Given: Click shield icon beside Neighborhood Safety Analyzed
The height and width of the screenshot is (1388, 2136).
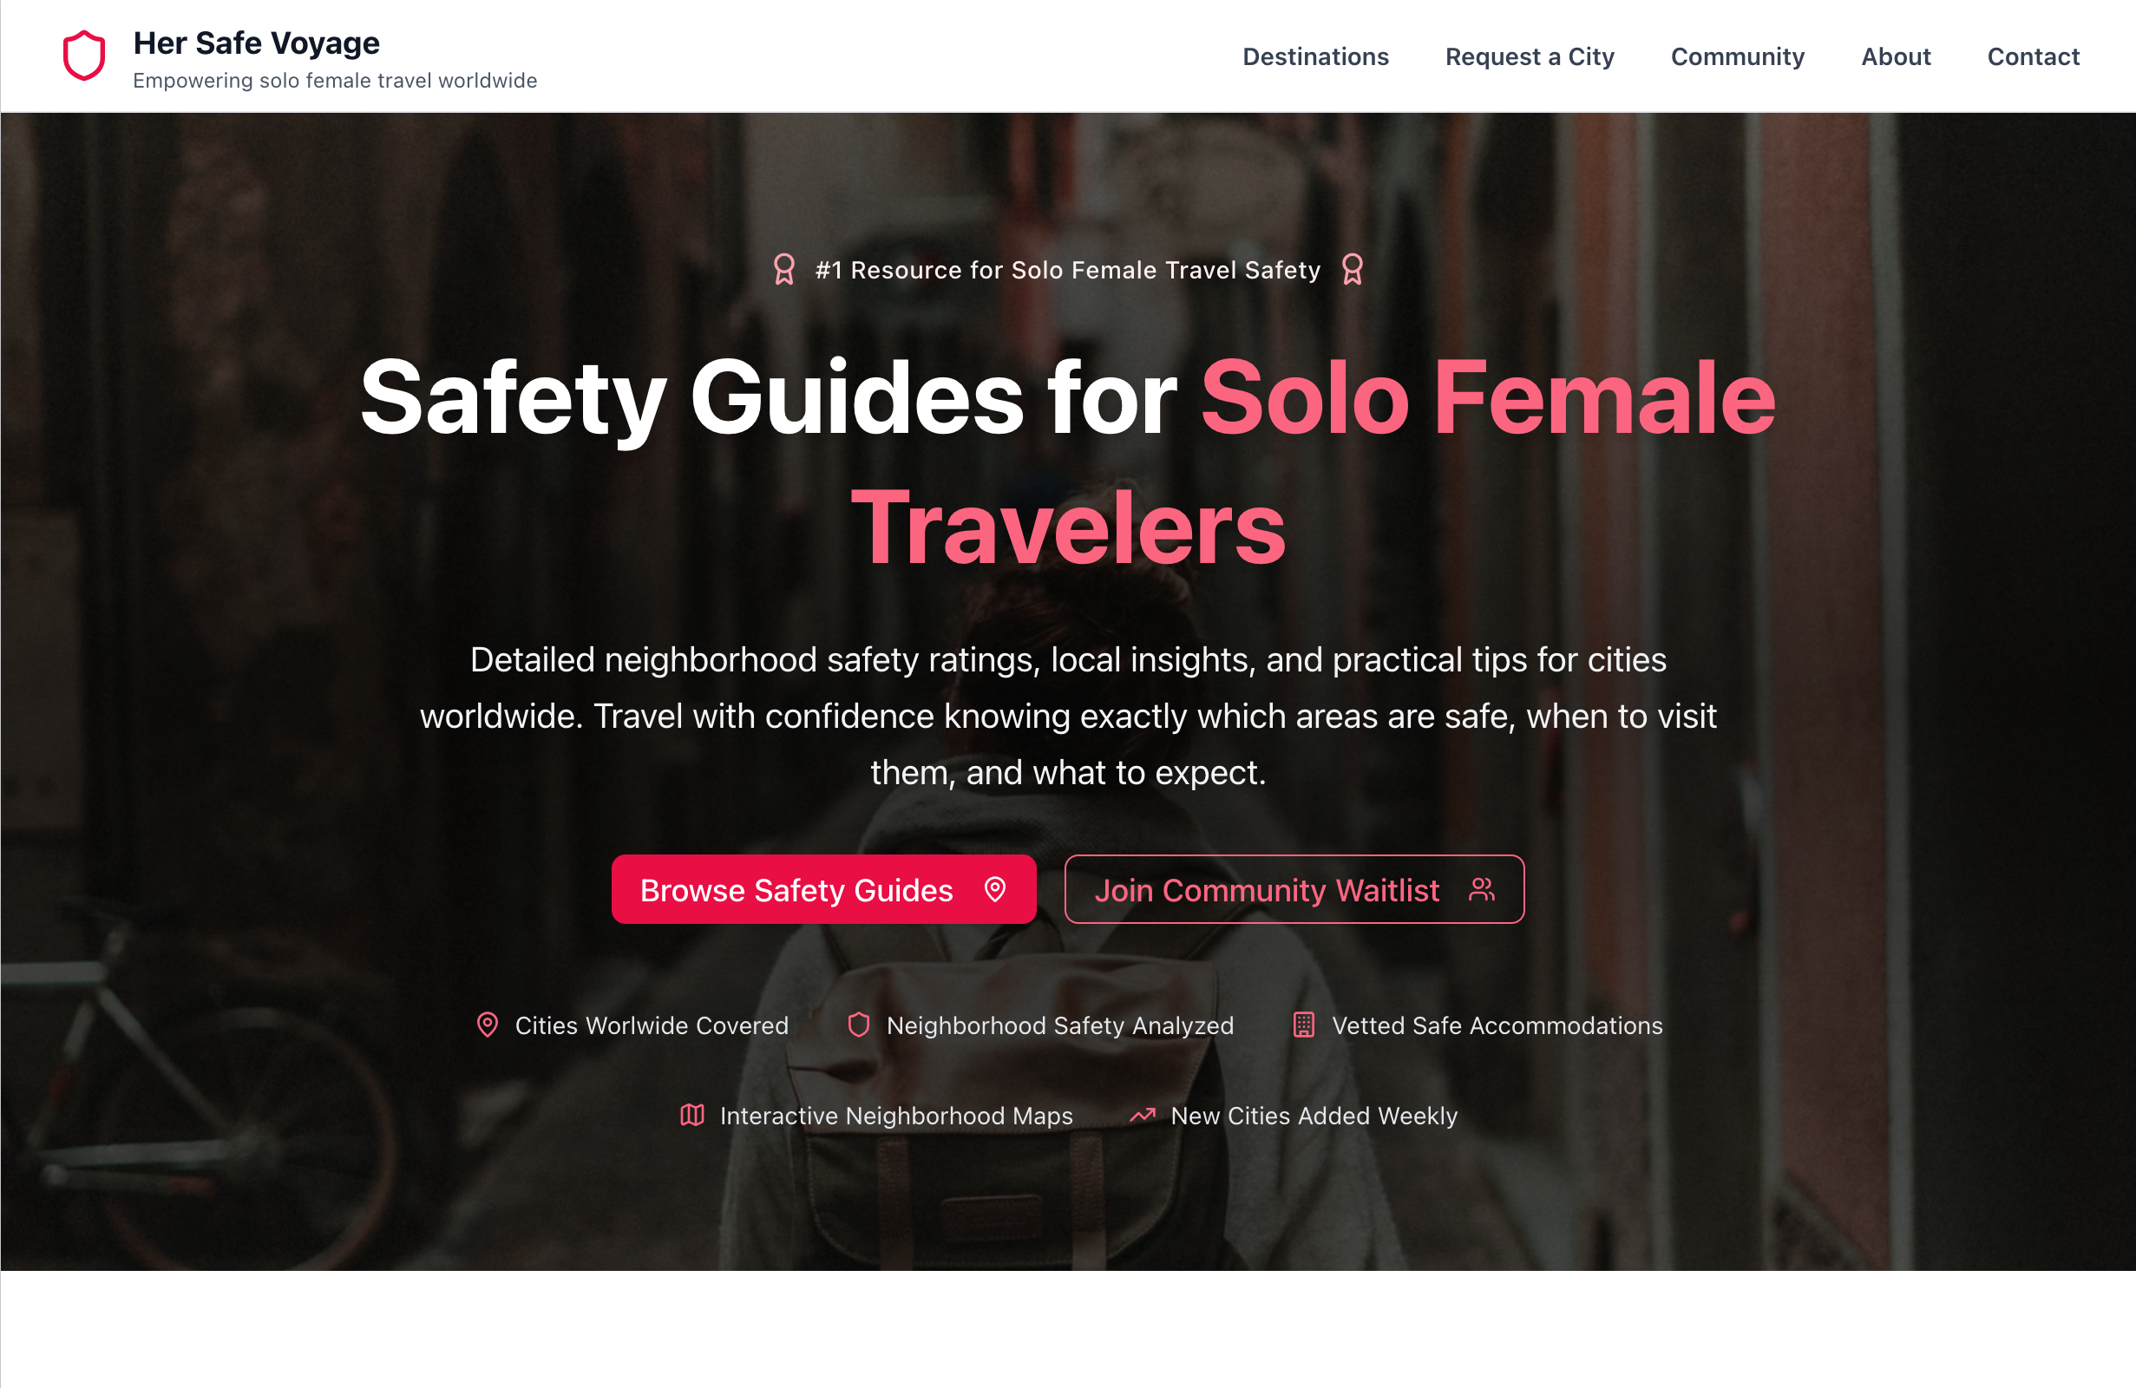Looking at the screenshot, I should (859, 1025).
